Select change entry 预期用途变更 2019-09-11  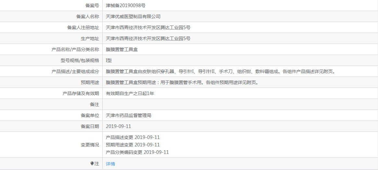(x=133, y=145)
